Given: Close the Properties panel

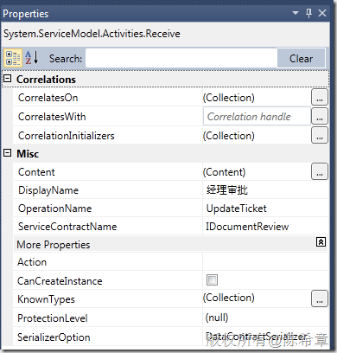Looking at the screenshot, I should 322,13.
